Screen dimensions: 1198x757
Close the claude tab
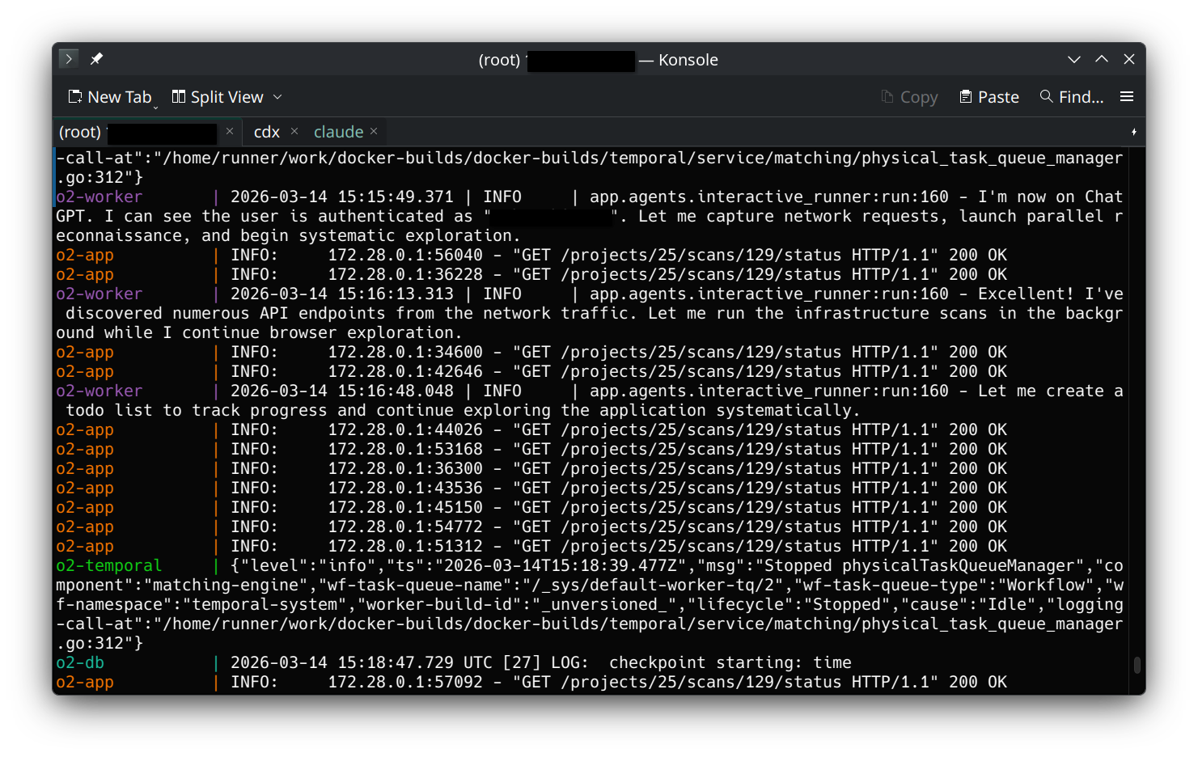tap(374, 131)
